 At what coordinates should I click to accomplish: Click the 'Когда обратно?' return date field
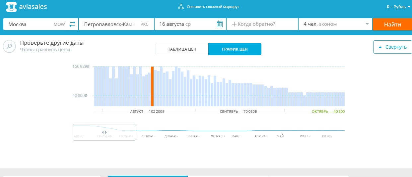point(262,24)
